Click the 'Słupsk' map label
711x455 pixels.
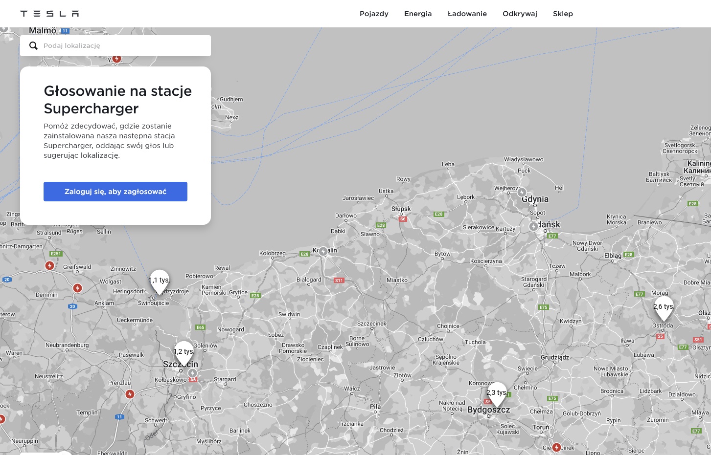tap(401, 209)
